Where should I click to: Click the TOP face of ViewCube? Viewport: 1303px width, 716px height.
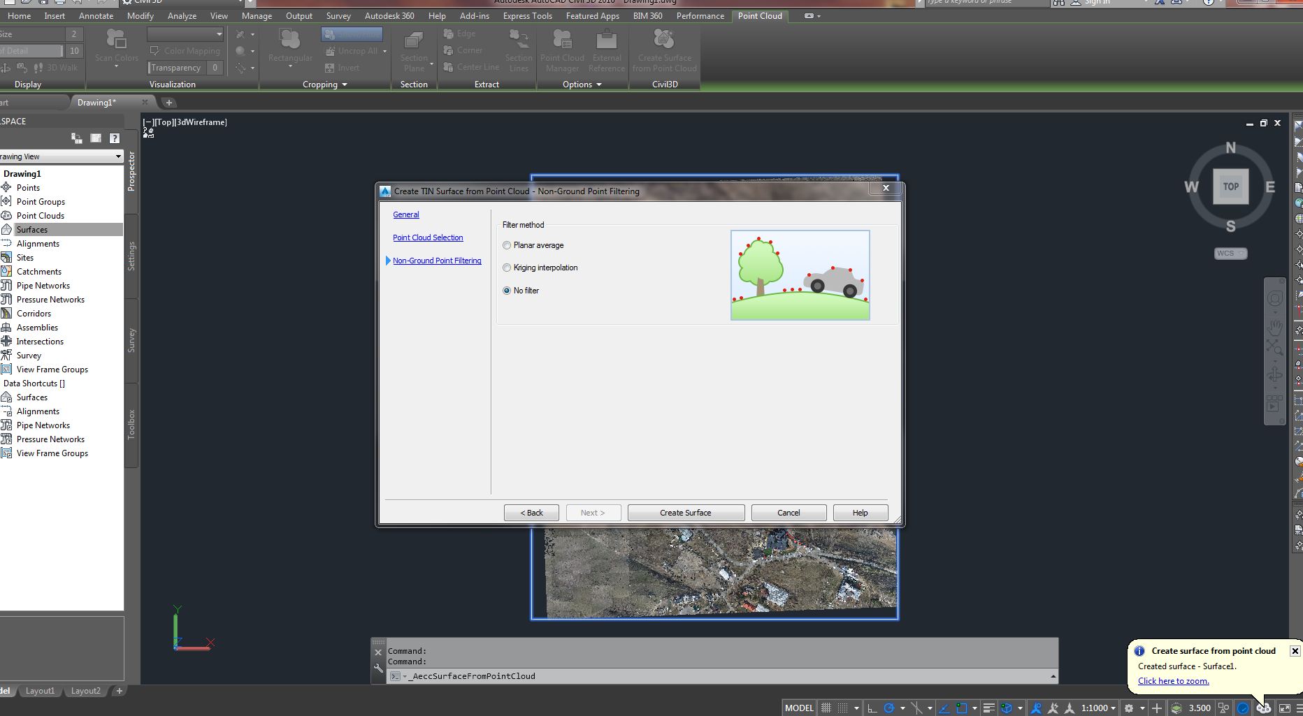coord(1230,187)
